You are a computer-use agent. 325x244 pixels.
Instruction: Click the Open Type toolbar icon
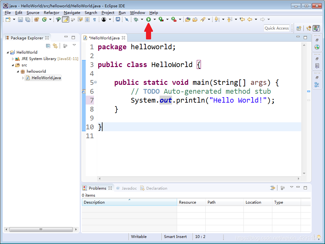pyautogui.click(x=188, y=19)
